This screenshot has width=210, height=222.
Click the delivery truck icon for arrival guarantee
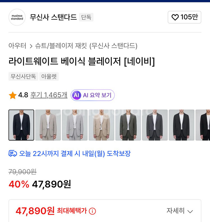(13, 153)
